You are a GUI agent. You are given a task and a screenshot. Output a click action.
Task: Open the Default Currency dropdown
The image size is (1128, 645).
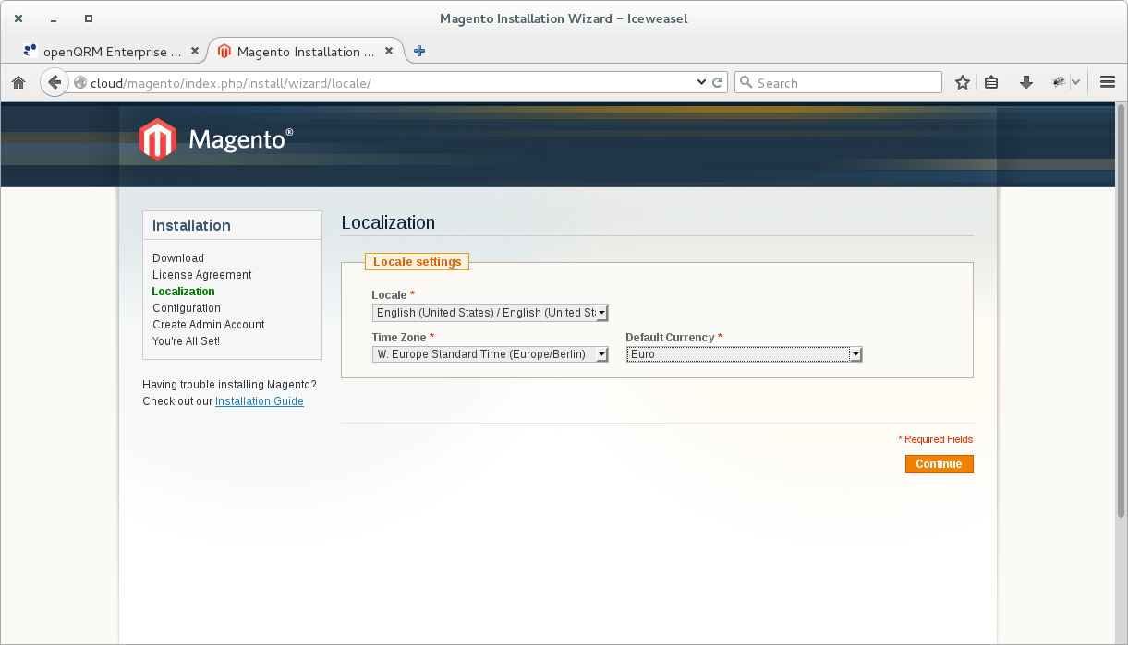click(x=744, y=354)
